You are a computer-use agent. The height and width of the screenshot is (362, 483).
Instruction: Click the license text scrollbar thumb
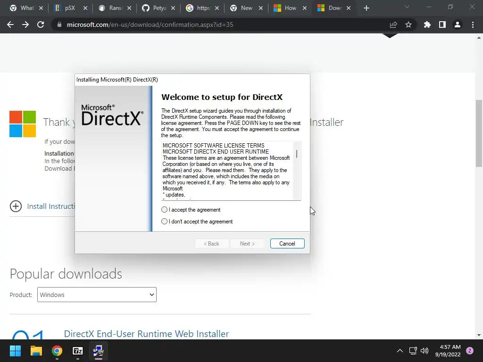tap(297, 154)
